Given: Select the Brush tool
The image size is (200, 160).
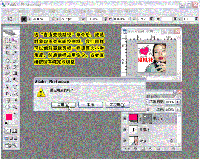Looking at the screenshot, I should tap(15, 61).
